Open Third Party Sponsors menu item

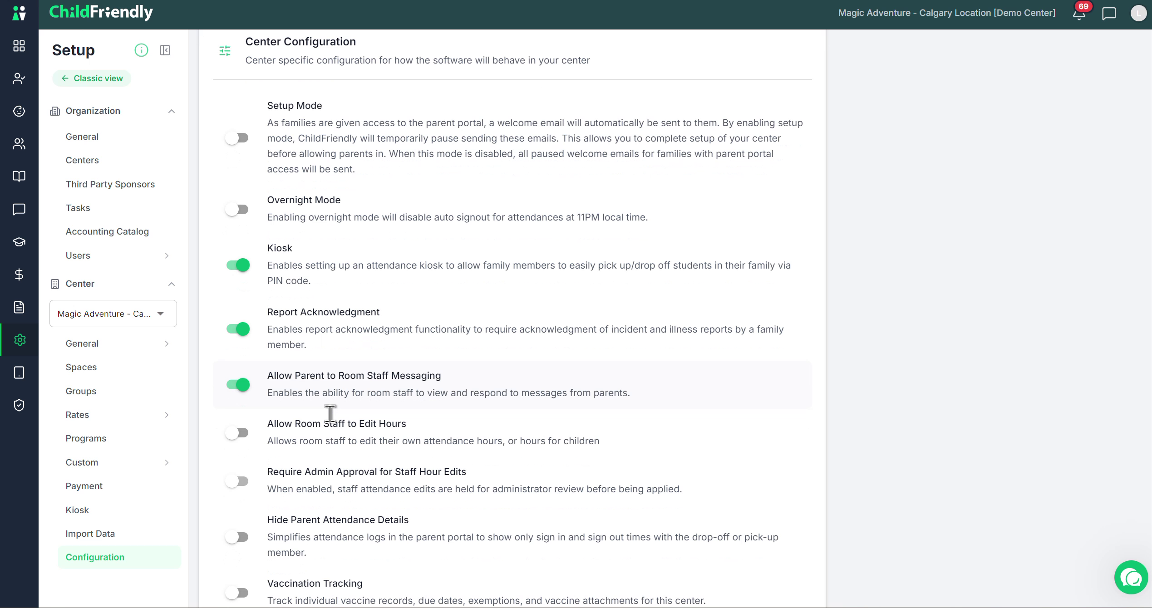110,184
